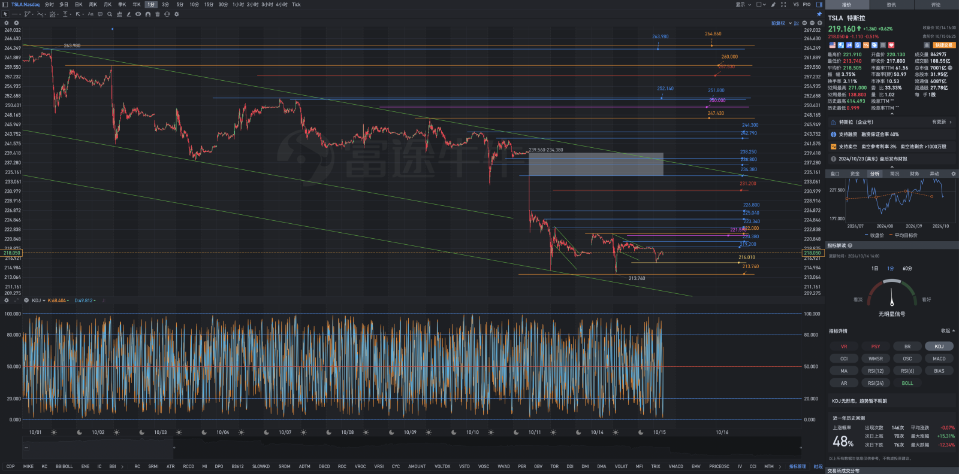Screen dimensions: 959x474
Task: Click the timeline navigator right handle
Action: [x=801, y=447]
